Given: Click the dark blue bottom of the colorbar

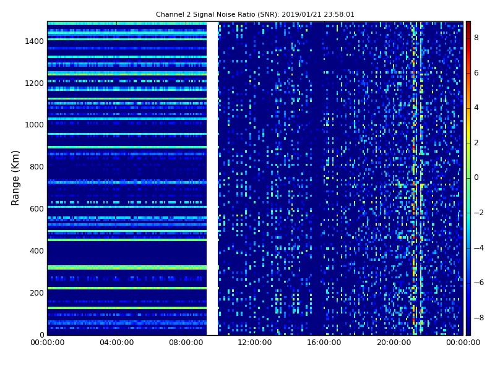Looking at the screenshot, I should [468, 330].
